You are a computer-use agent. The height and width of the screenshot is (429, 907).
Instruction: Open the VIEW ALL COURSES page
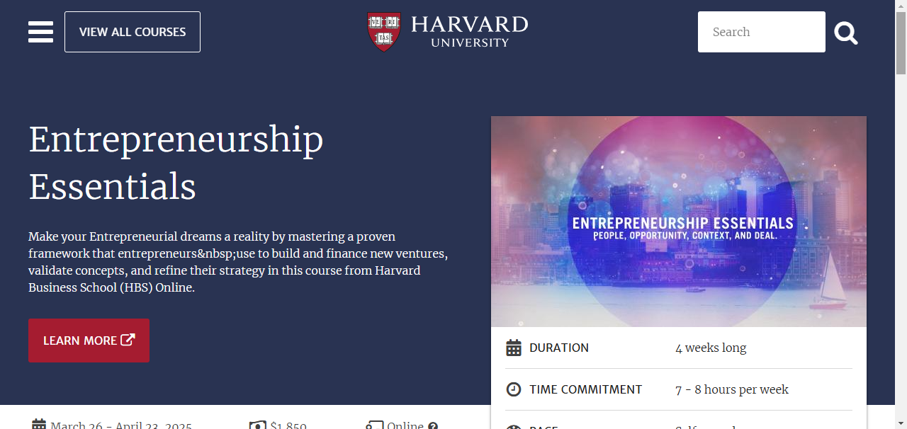click(132, 32)
